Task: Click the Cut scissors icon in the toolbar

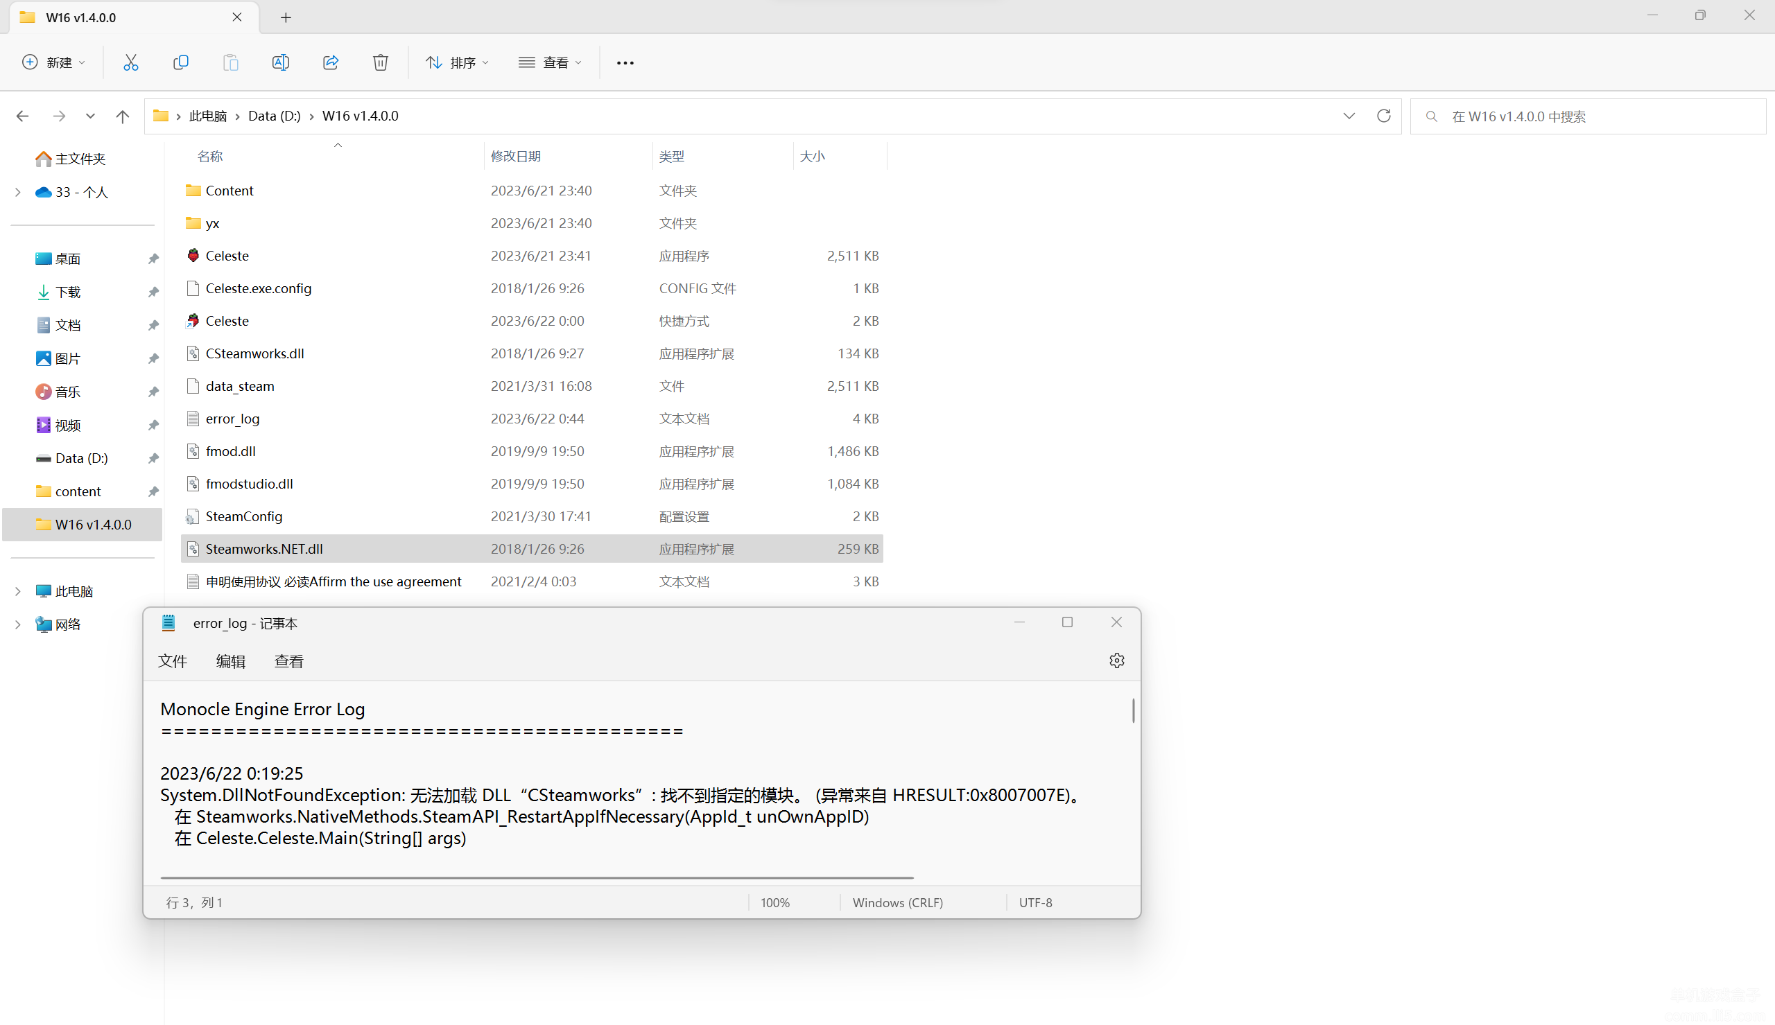Action: click(x=130, y=62)
